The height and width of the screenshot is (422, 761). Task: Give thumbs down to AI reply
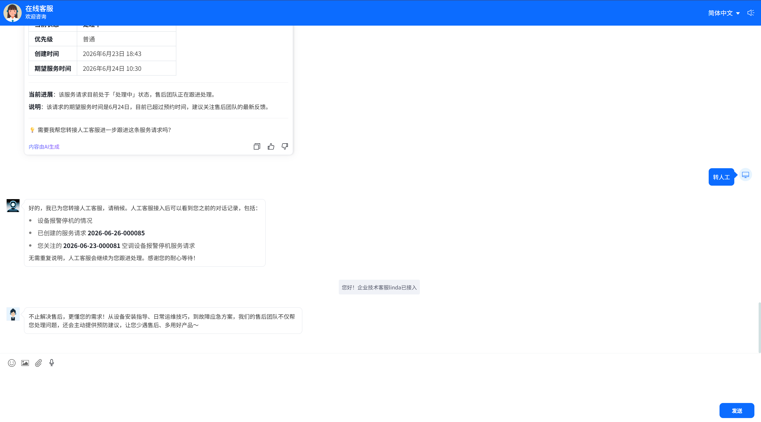point(285,147)
